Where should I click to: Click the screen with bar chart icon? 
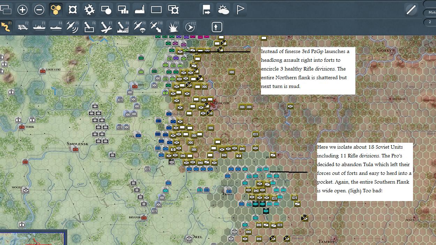tap(123, 10)
